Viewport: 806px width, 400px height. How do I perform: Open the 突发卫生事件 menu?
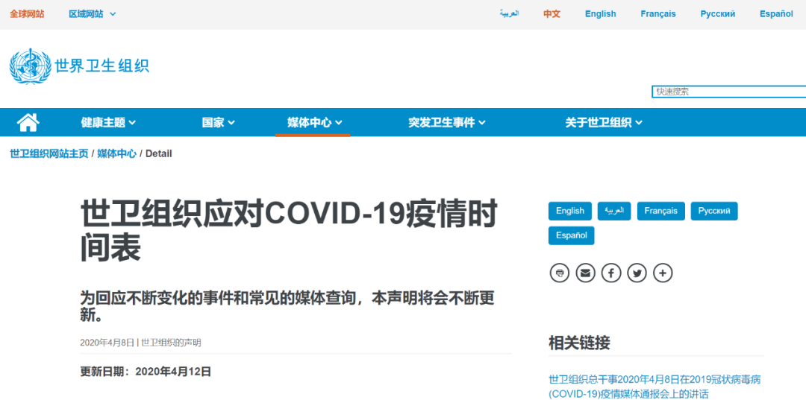coord(447,123)
